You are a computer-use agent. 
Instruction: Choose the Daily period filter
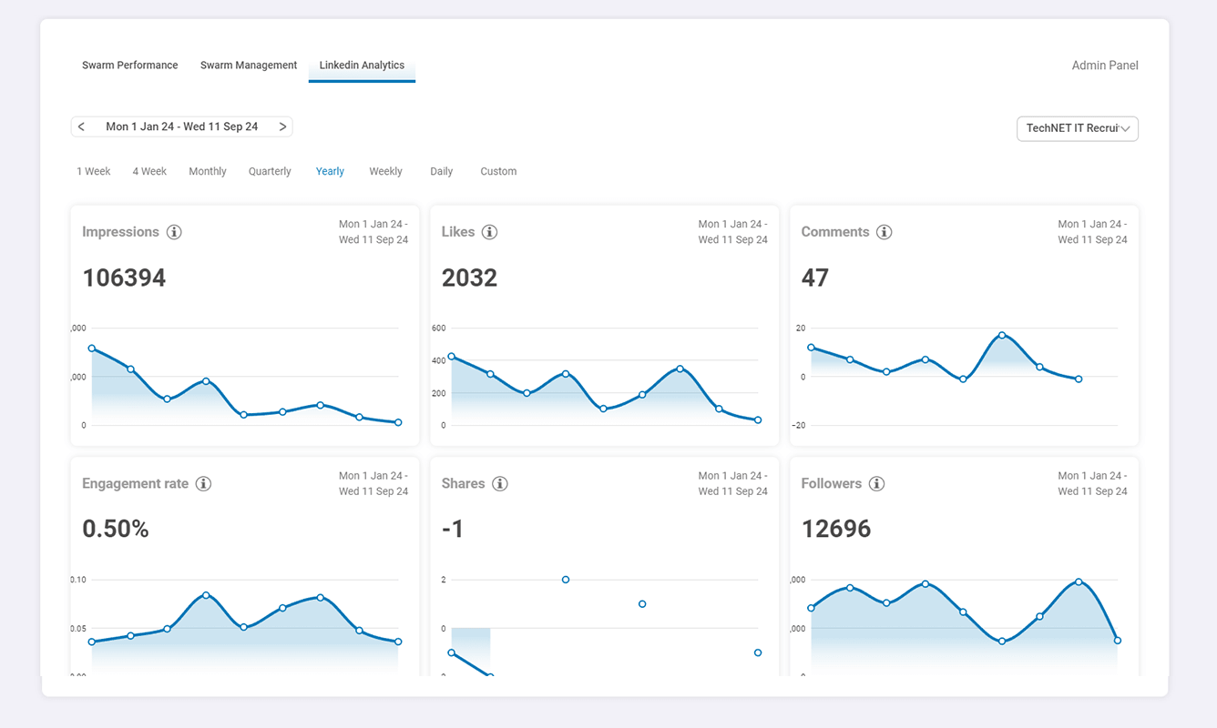coord(441,171)
